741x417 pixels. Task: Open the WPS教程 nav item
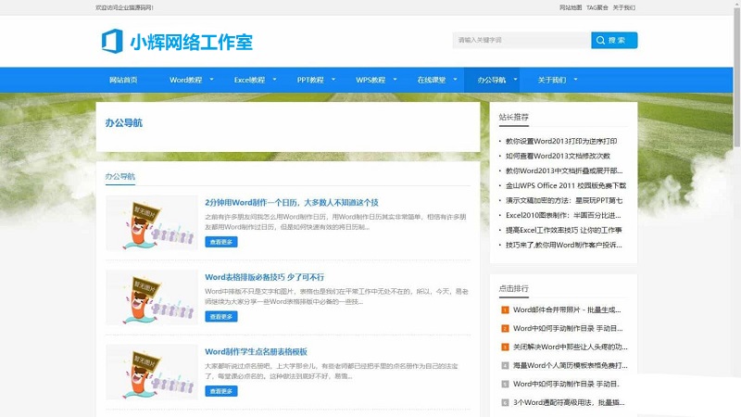coord(370,80)
